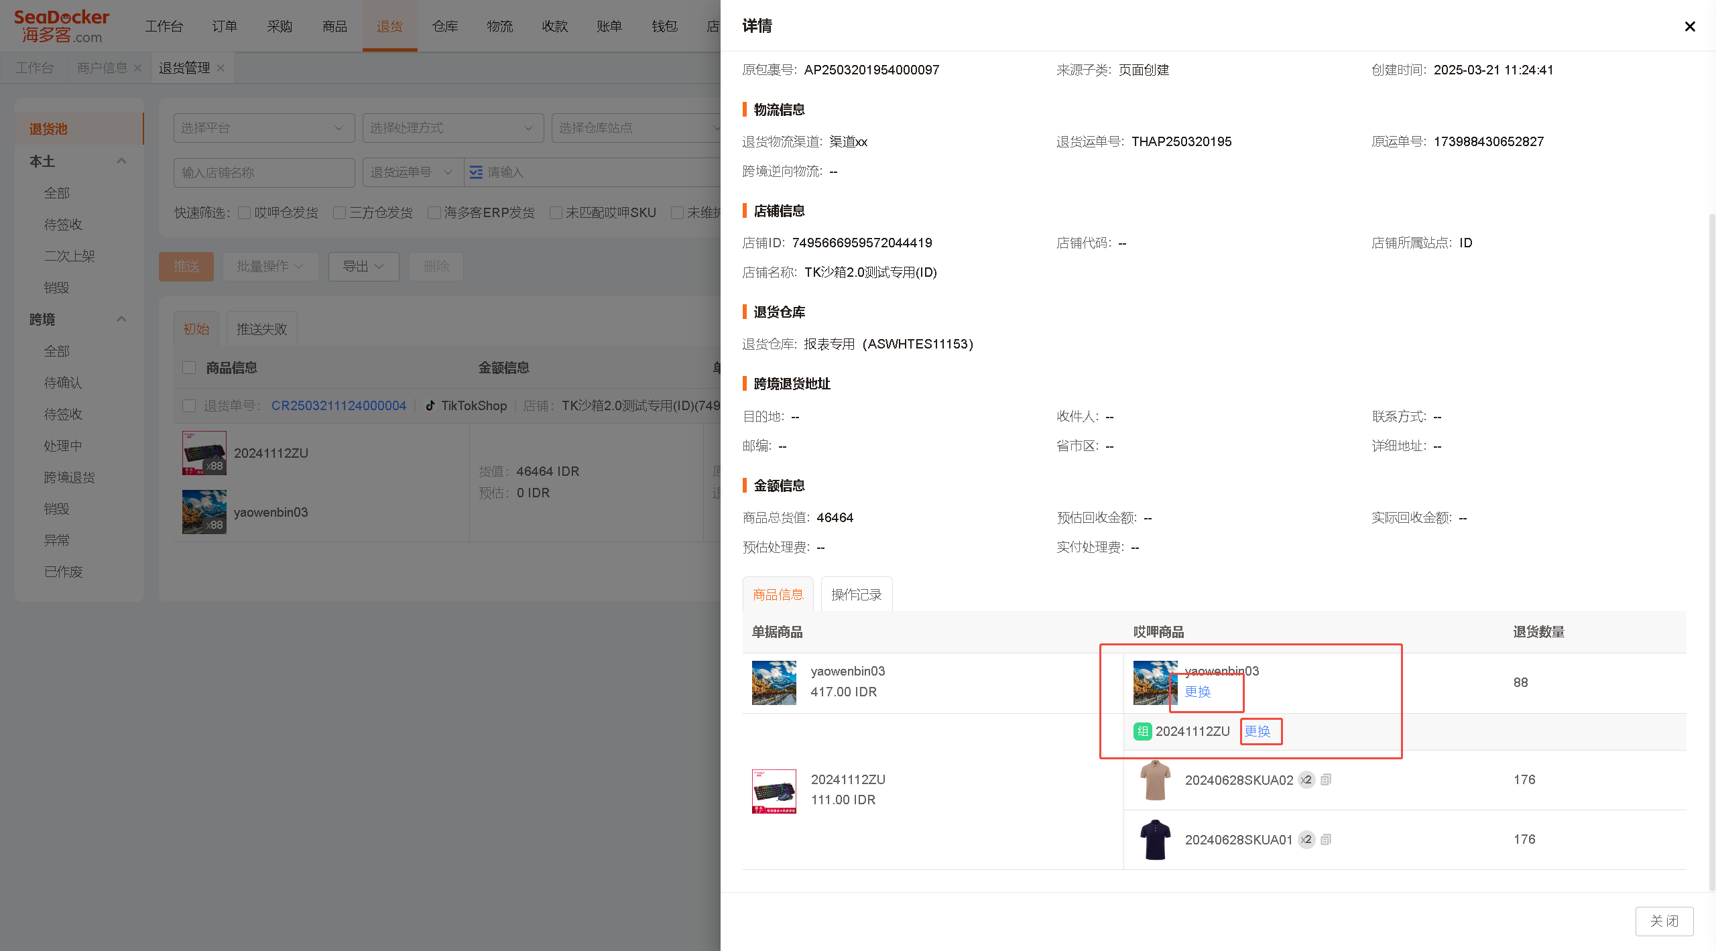Screen dimensions: 1716x951
Task: Click the SeaDocker 海多客 logo
Action: pyautogui.click(x=62, y=26)
